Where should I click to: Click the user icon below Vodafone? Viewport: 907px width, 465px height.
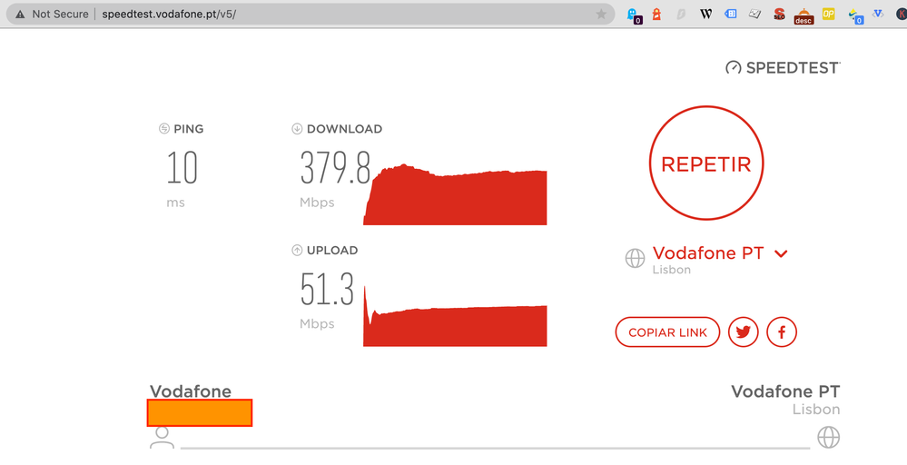tap(162, 437)
